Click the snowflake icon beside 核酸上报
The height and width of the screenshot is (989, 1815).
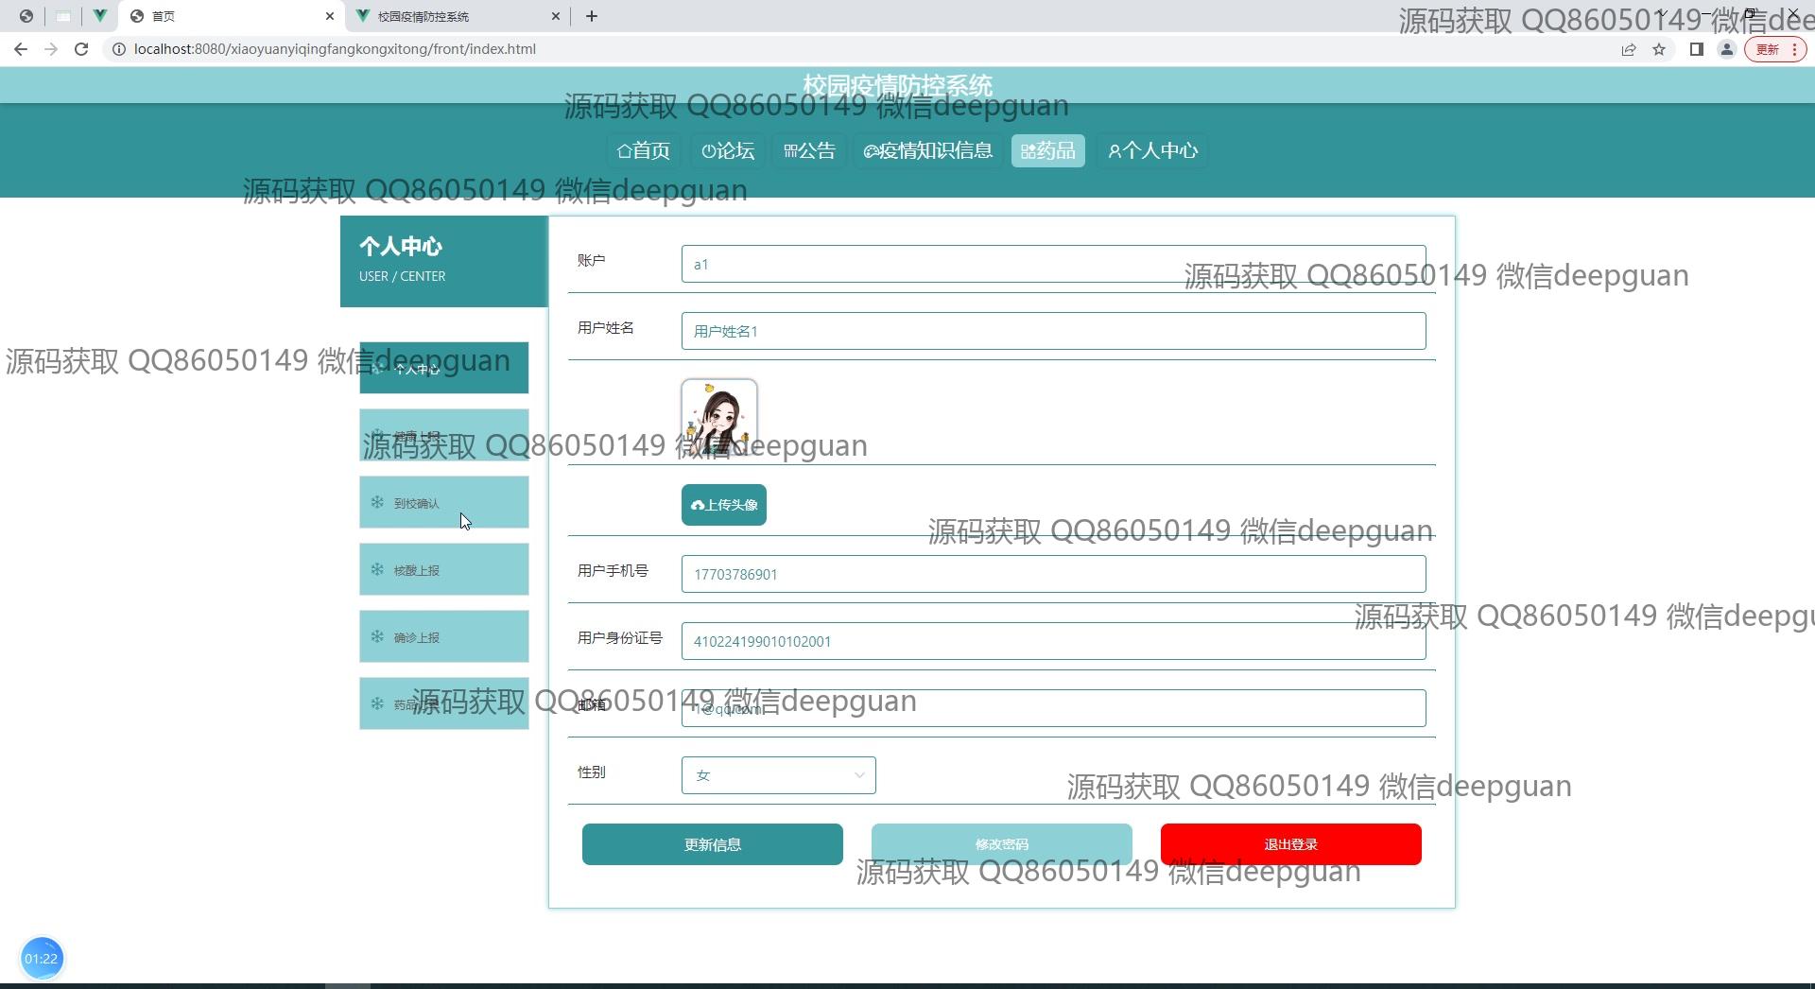point(377,569)
